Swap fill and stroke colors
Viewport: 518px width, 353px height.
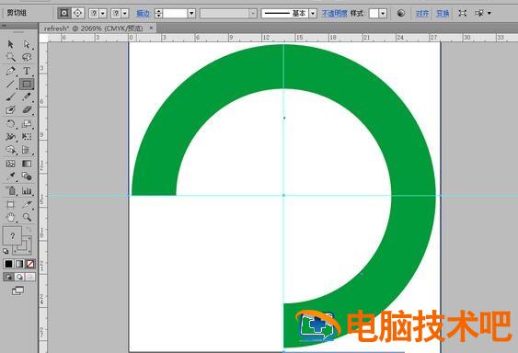pyautogui.click(x=29, y=229)
